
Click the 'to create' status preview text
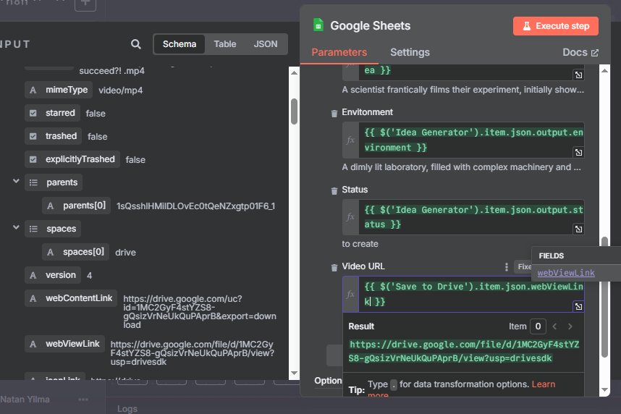360,244
